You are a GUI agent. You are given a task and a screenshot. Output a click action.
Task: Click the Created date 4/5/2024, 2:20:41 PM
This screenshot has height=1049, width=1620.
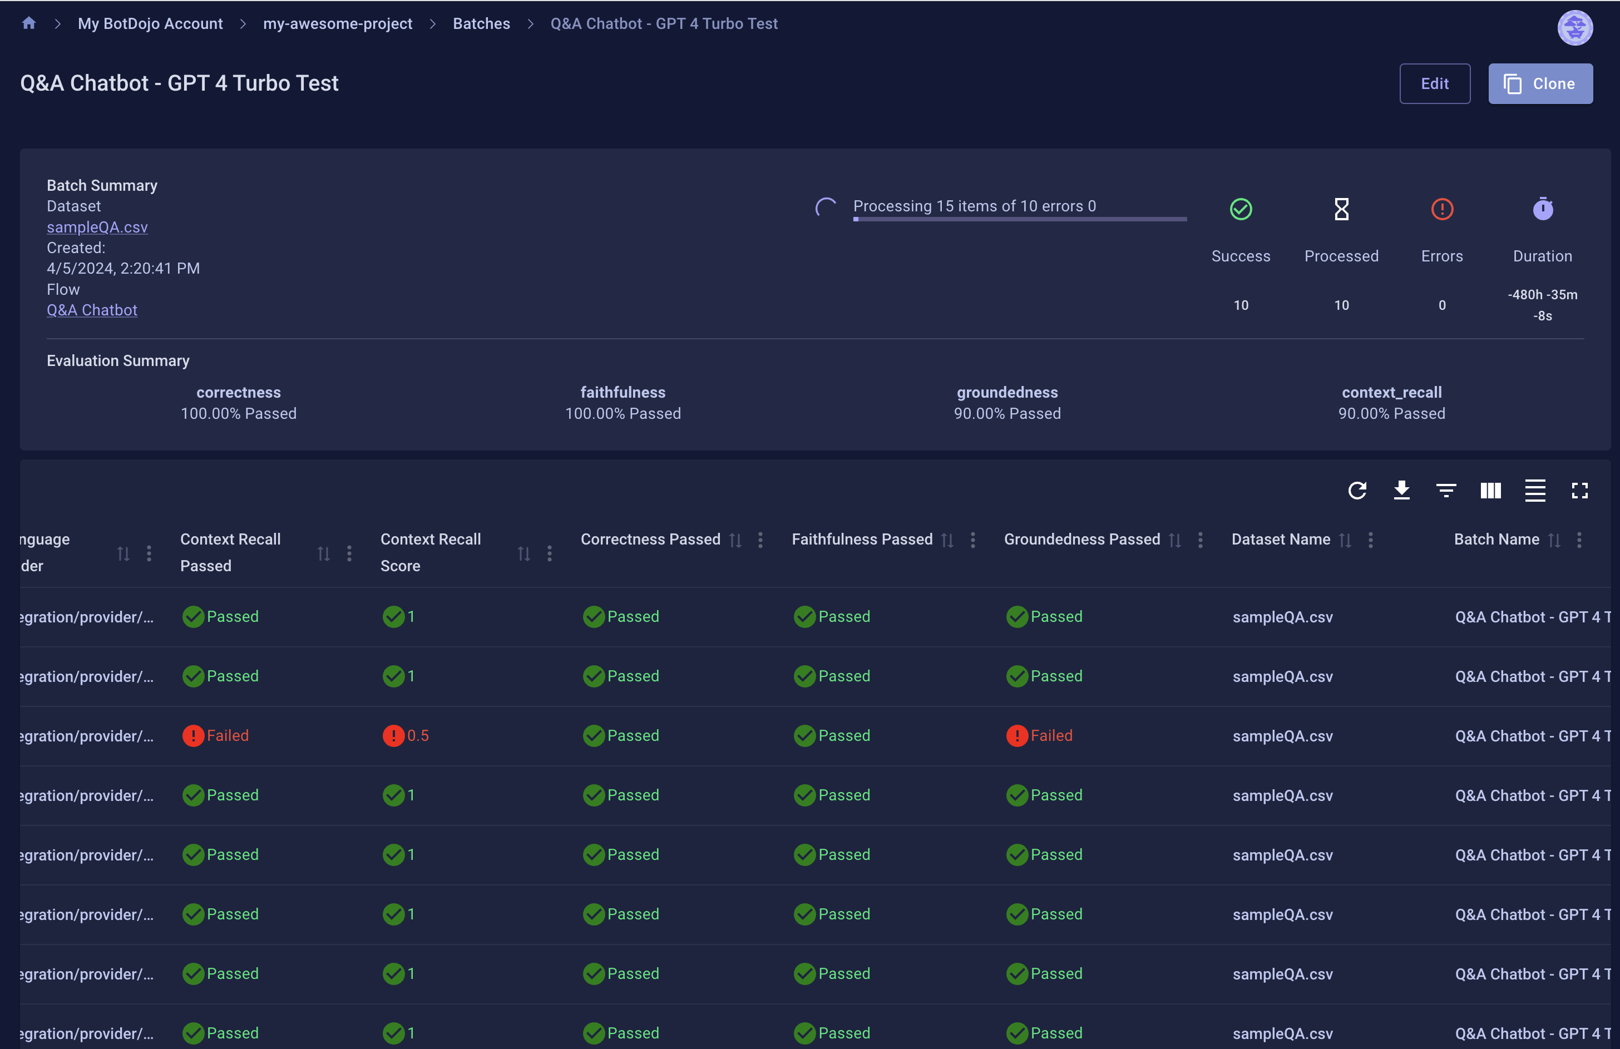coord(123,268)
